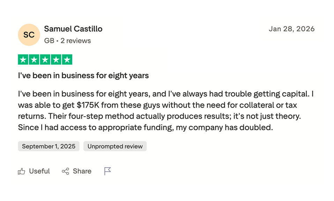The image size is (334, 201).
Task: Click the fifth green rating star
Action: coord(67,60)
